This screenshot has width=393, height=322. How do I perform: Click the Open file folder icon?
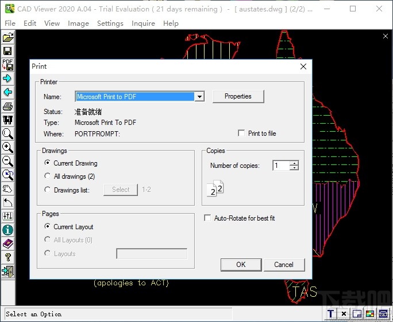tap(8, 37)
